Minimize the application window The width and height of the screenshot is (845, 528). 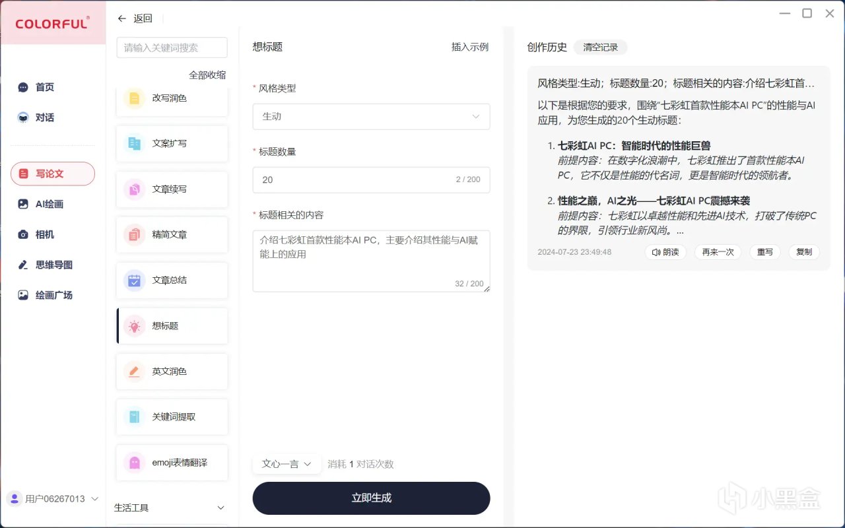(784, 13)
